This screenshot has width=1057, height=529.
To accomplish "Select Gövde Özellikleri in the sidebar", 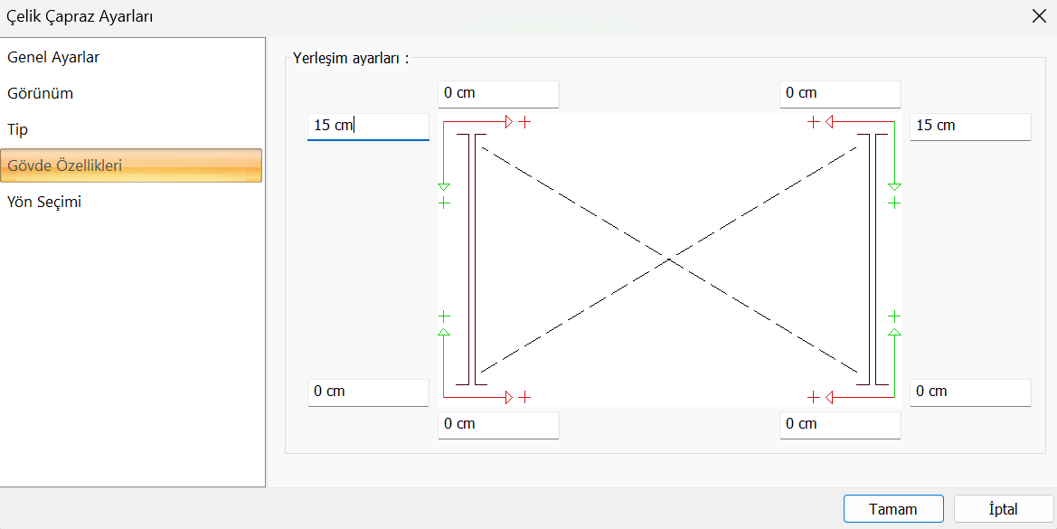I will pyautogui.click(x=65, y=166).
